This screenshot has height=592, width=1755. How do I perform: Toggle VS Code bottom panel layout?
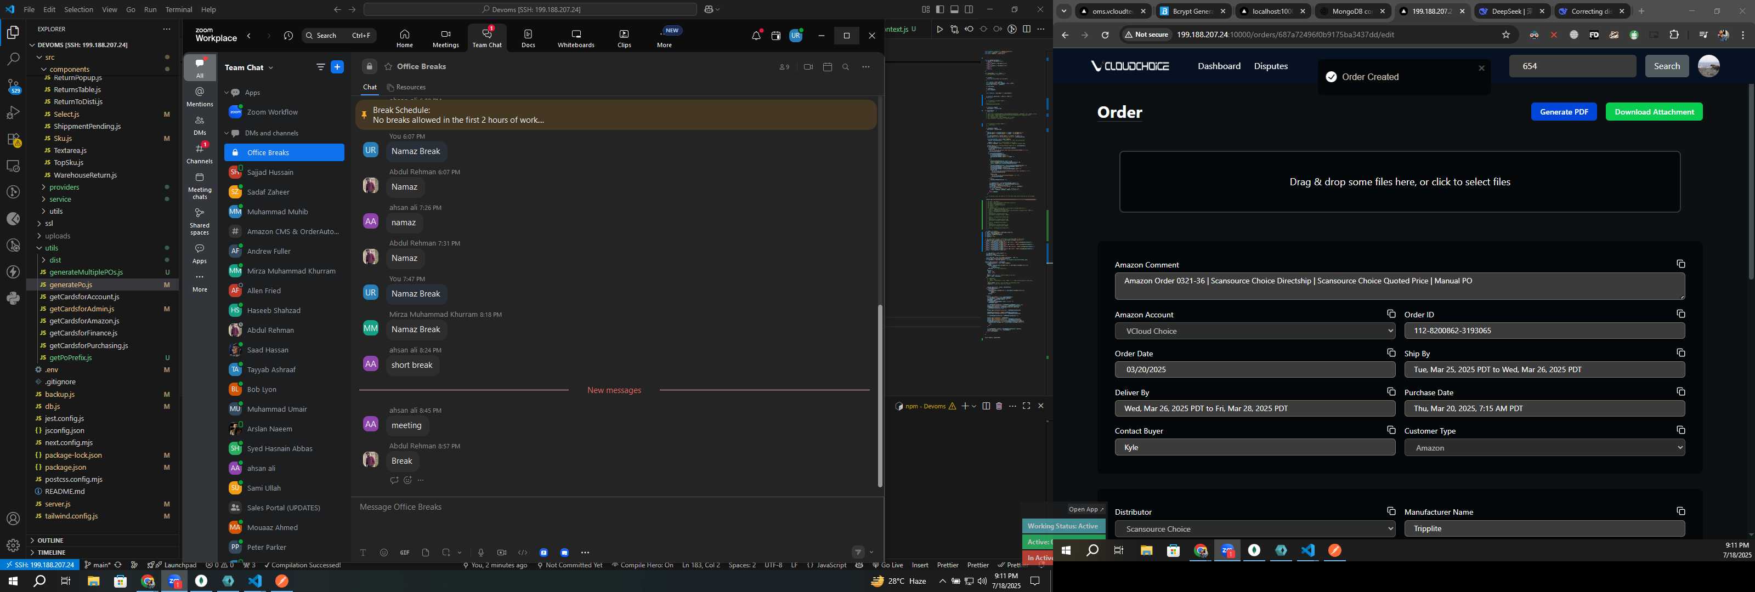(954, 9)
